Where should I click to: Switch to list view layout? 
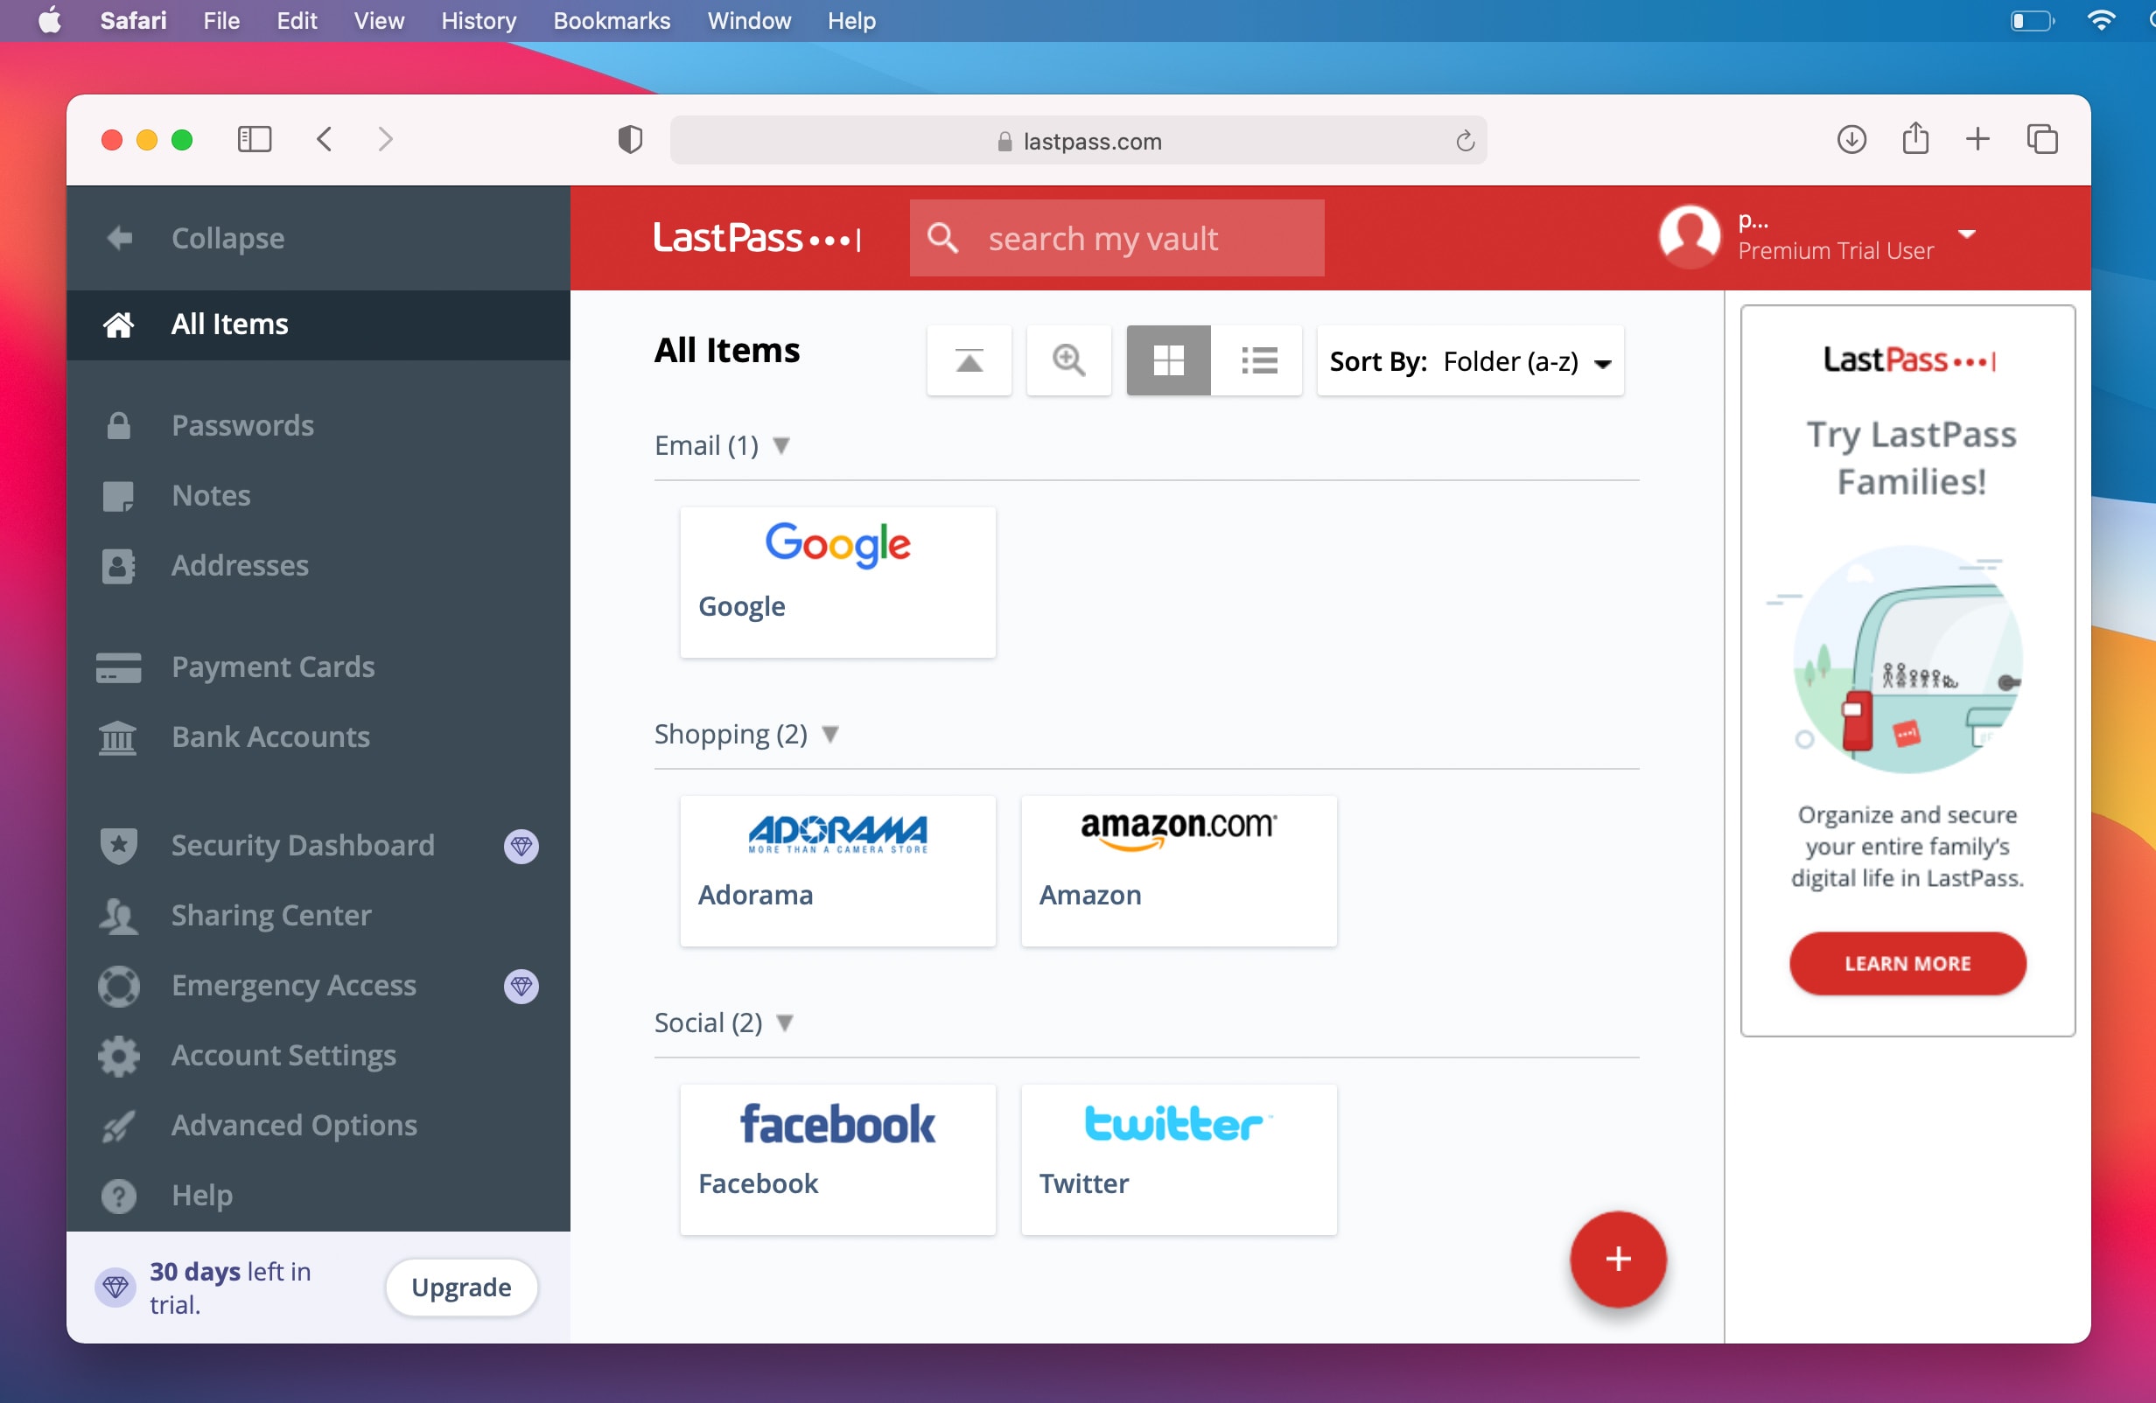[1257, 361]
